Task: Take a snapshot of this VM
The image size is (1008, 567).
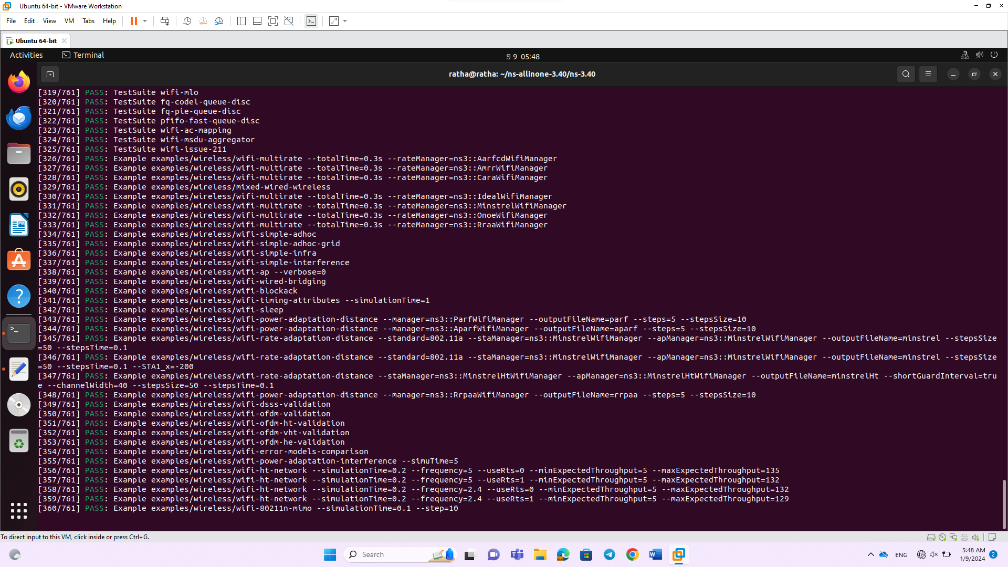Action: tap(187, 21)
